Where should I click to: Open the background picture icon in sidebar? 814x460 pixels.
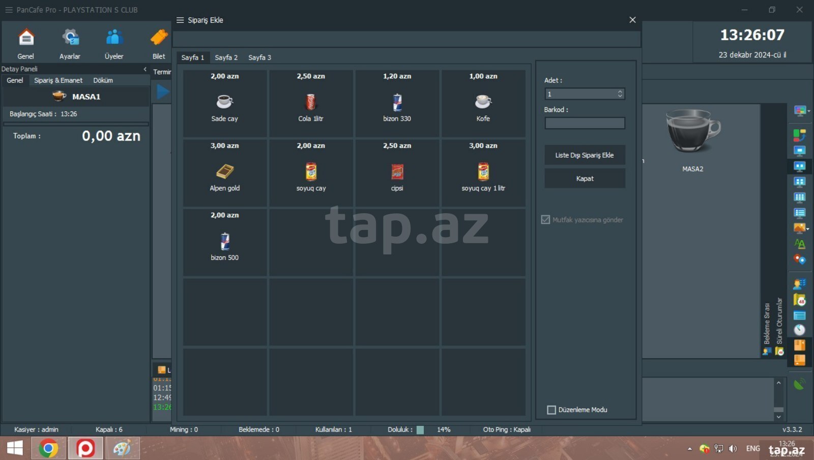point(799,228)
